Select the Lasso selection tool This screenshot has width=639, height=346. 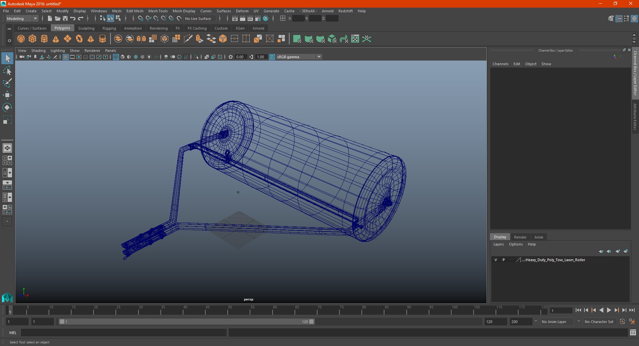7,71
